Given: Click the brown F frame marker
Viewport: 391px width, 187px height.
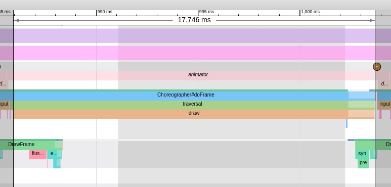Looking at the screenshot, I should [x=377, y=67].
